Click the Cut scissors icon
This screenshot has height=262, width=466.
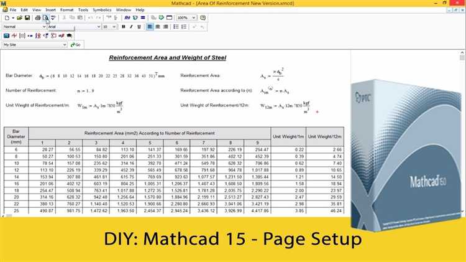(64, 18)
